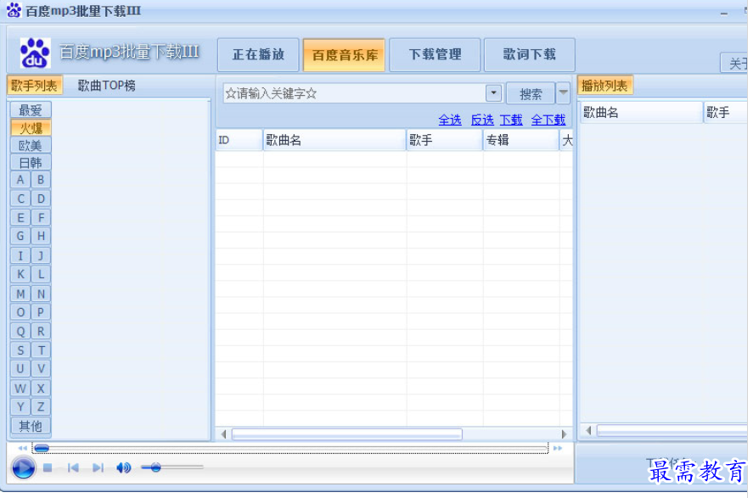Filter singers by letter A
Image resolution: width=753 pixels, height=498 pixels.
(20, 180)
